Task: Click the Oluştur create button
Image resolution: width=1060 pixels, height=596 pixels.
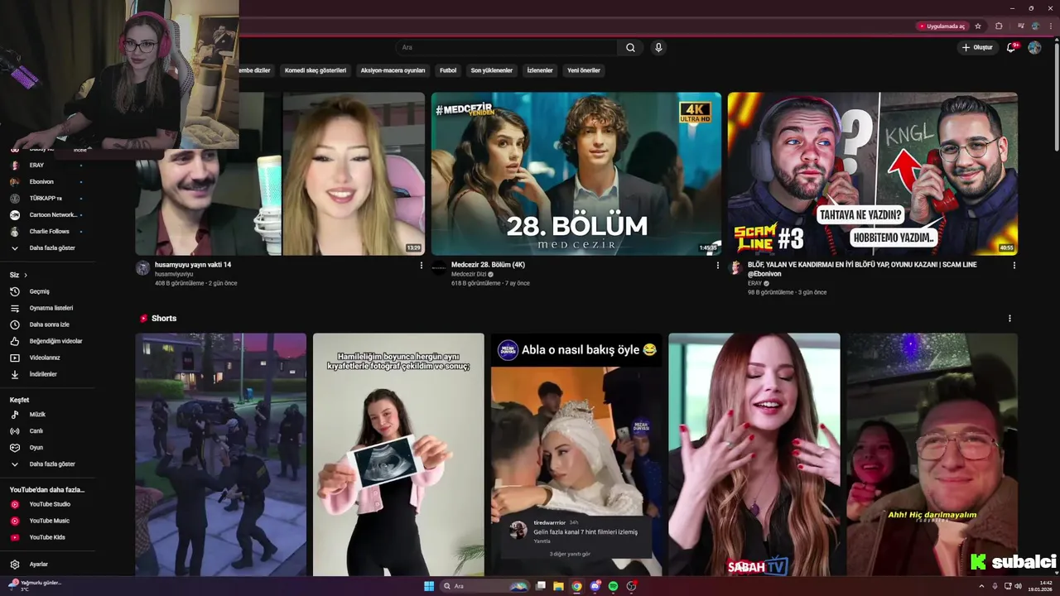Action: (976, 48)
